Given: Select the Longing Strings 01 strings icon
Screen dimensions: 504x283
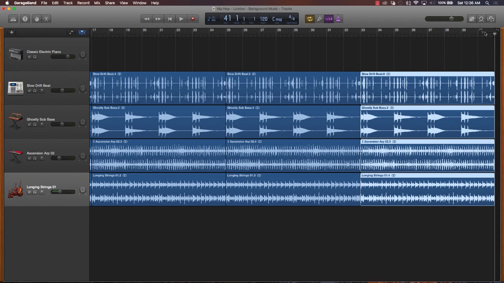Looking at the screenshot, I should pos(16,189).
